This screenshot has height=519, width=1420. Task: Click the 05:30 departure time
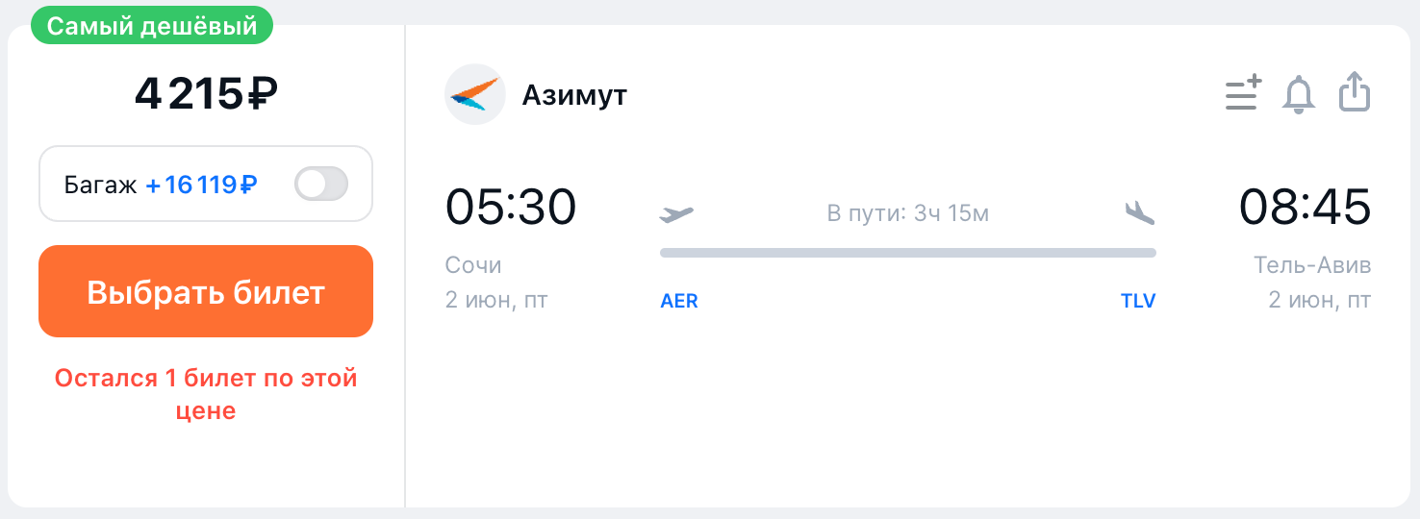[x=511, y=208]
